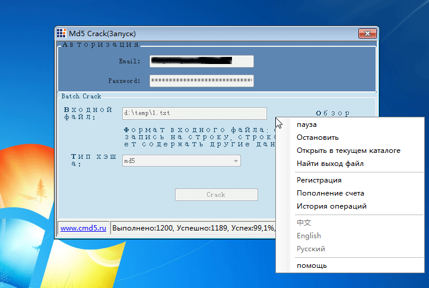Click the Email input field

click(x=202, y=61)
